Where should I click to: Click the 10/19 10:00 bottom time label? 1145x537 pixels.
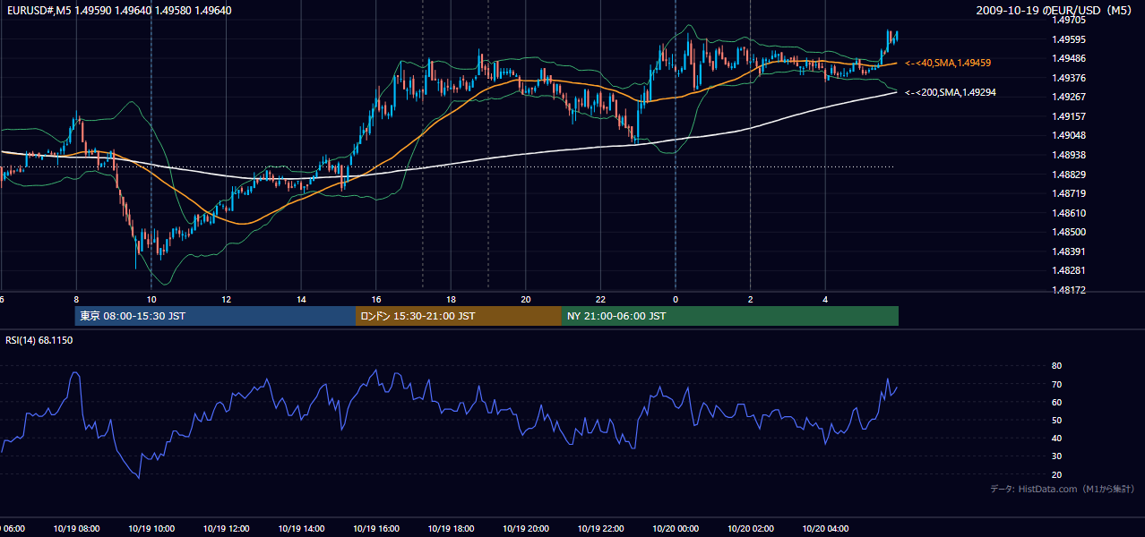pyautogui.click(x=151, y=528)
